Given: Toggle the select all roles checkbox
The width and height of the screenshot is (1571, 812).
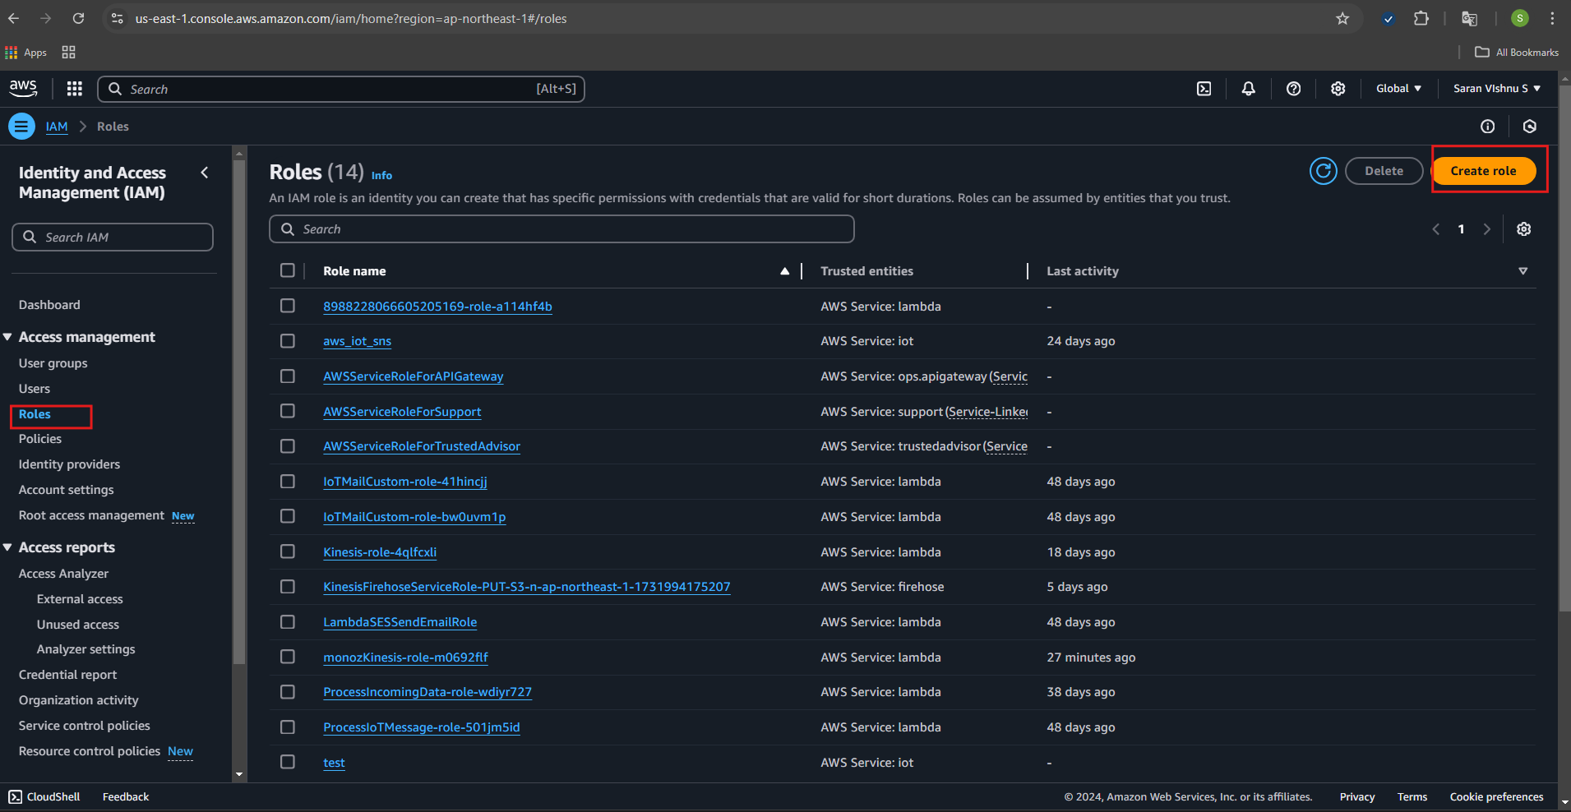Looking at the screenshot, I should [x=288, y=270].
